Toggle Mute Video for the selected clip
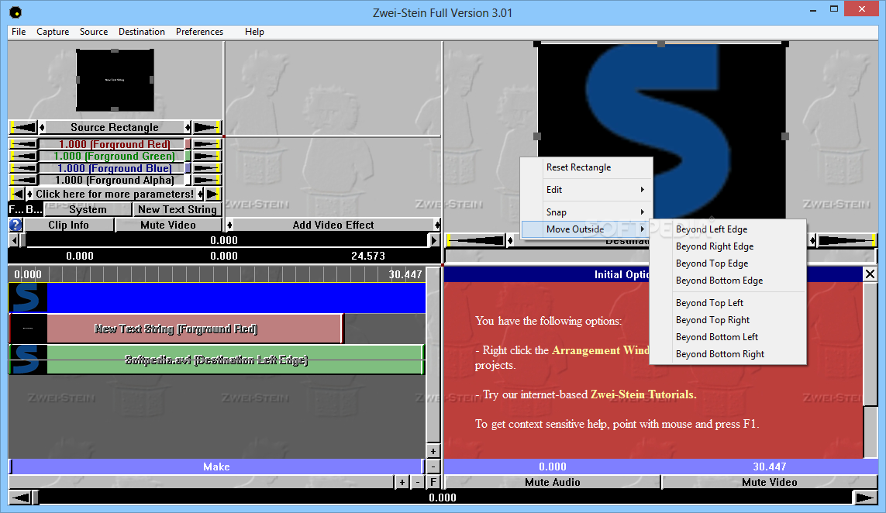Viewport: 886px width, 513px height. 168,225
